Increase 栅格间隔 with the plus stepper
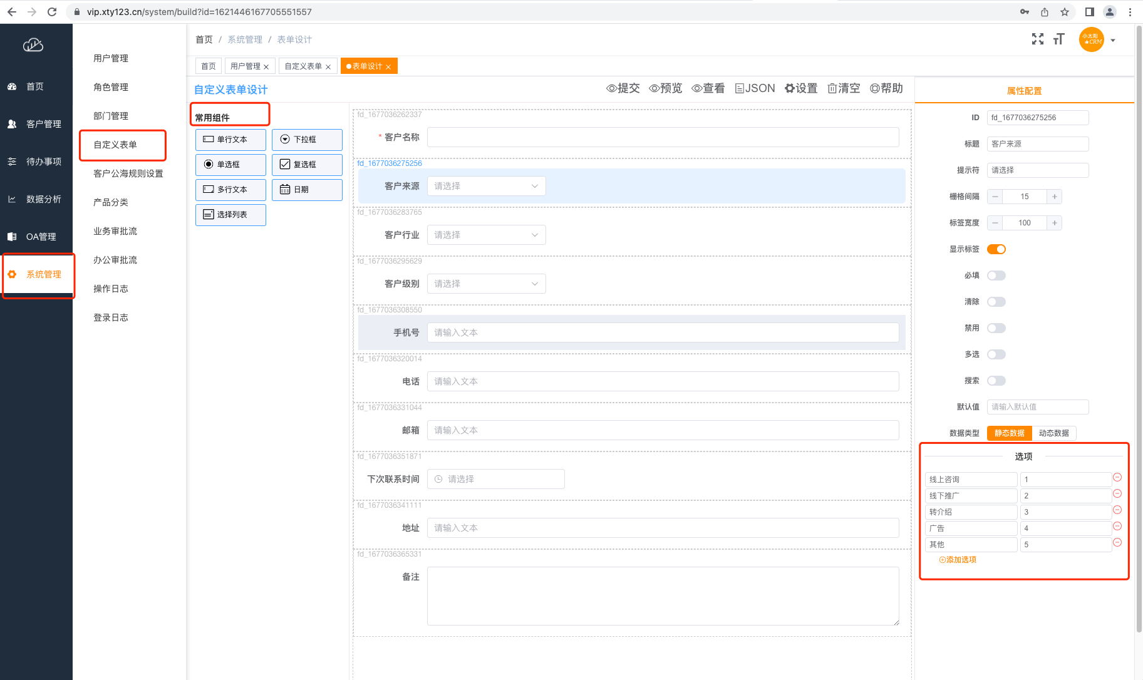 click(x=1055, y=197)
